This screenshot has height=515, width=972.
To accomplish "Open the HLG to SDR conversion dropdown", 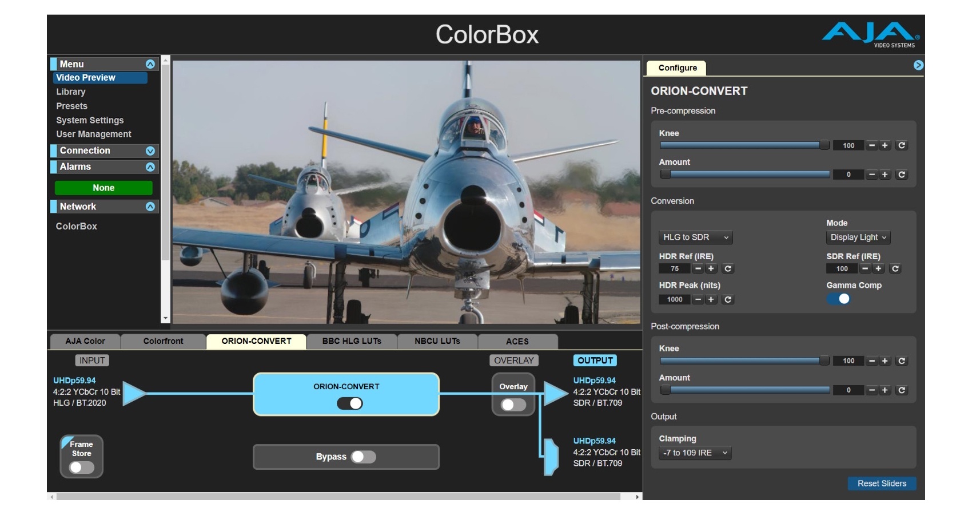I will click(x=695, y=237).
